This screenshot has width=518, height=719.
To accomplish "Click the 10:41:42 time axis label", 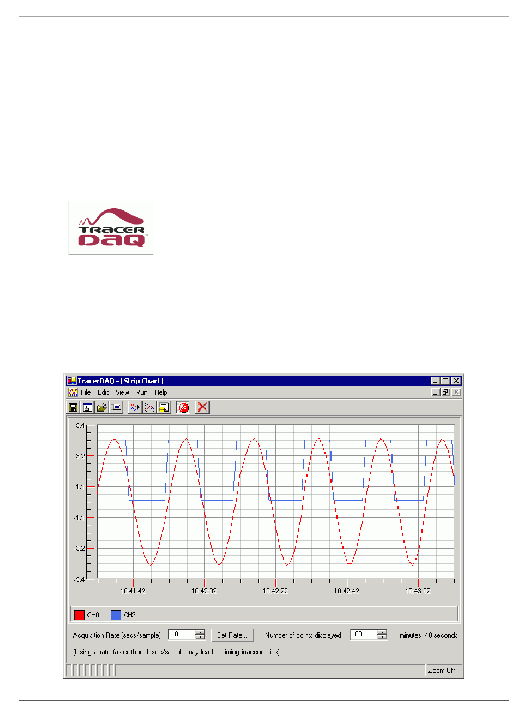I will pos(132,591).
